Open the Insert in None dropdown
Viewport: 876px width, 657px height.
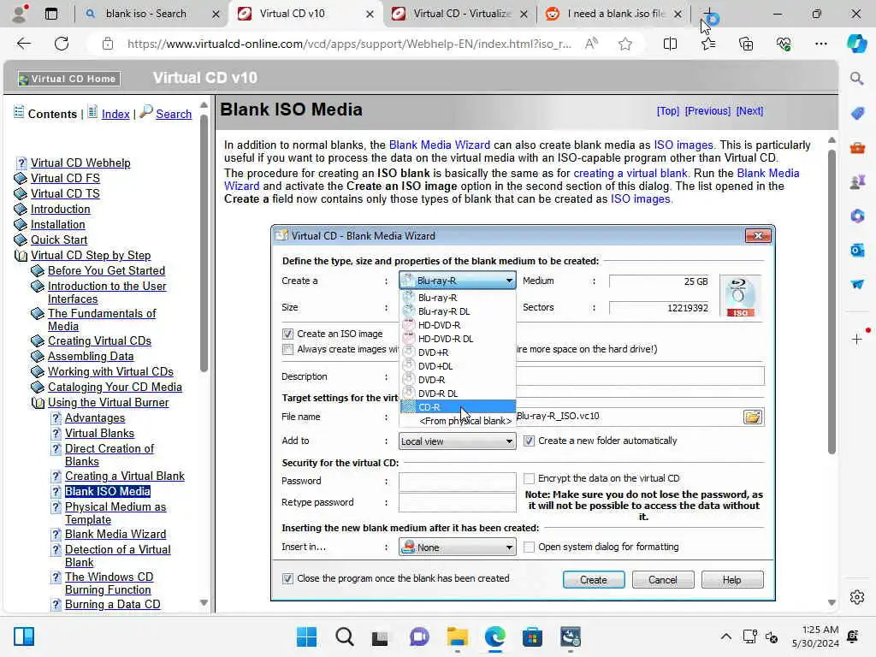coord(457,547)
